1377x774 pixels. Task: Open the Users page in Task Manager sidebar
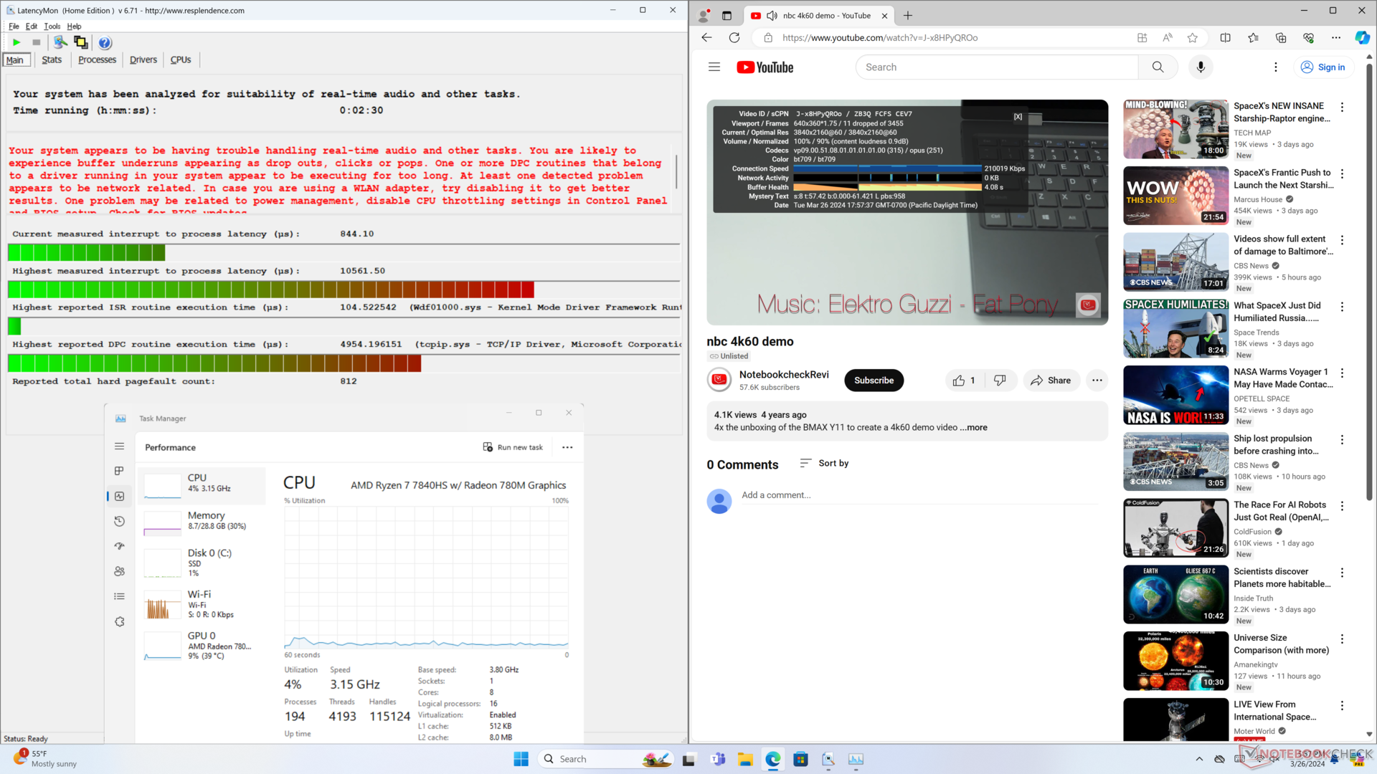tap(120, 571)
